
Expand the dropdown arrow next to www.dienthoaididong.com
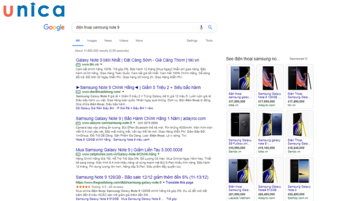[123, 92]
